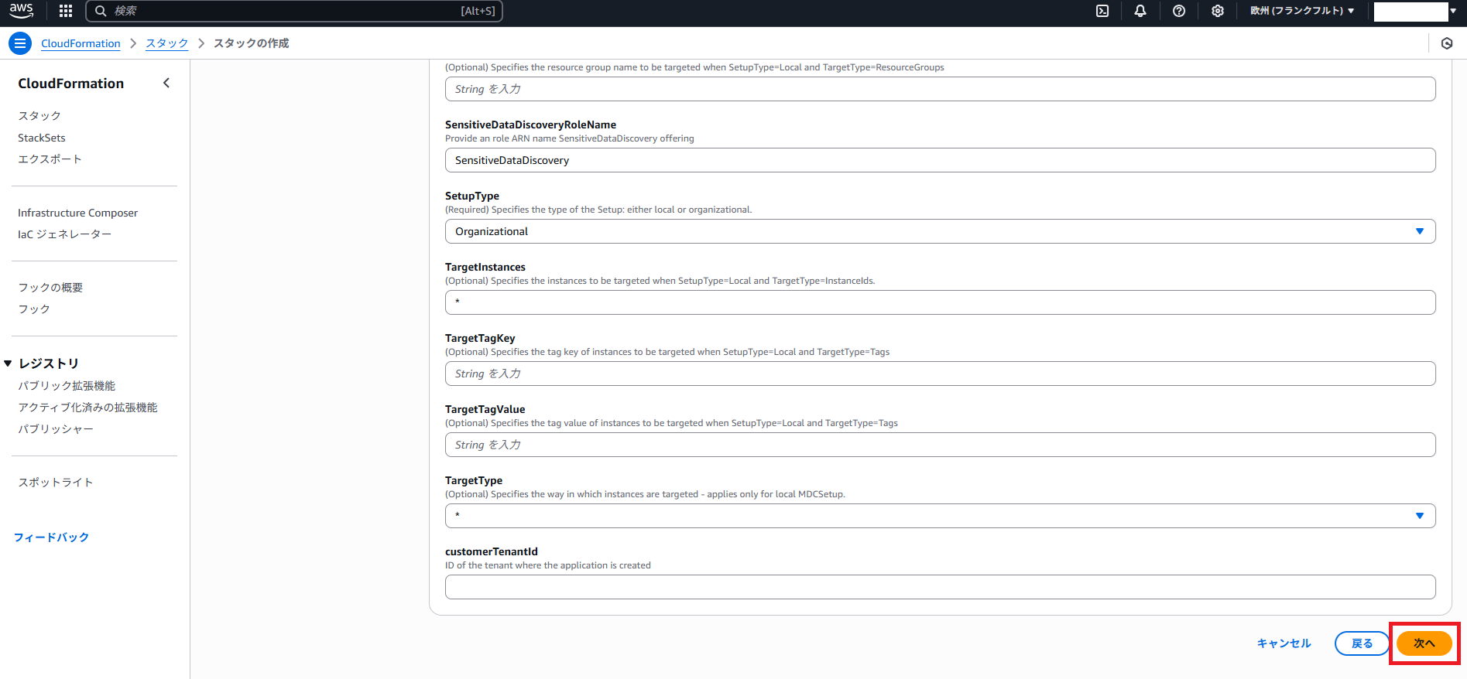Image resolution: width=1467 pixels, height=679 pixels.
Task: Open パブリッシャー in the sidebar
Action: tap(56, 429)
